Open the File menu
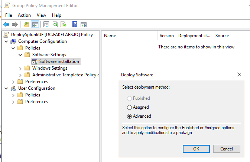The image size is (250, 162). pyautogui.click(x=9, y=15)
